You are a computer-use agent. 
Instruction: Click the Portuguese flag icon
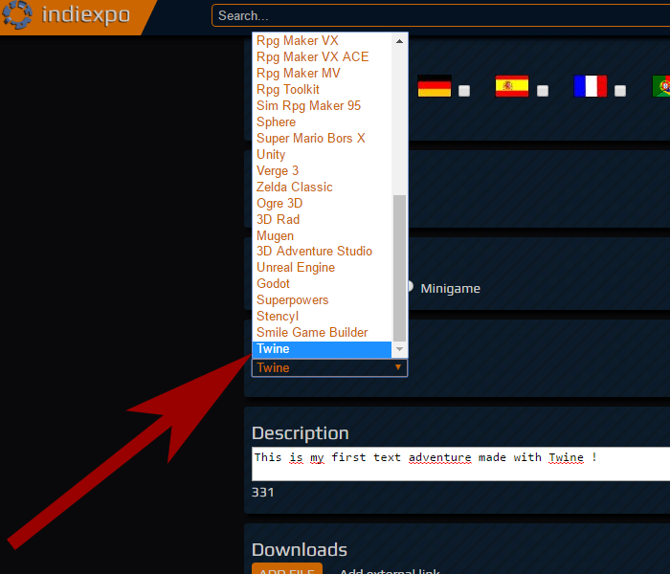(661, 86)
